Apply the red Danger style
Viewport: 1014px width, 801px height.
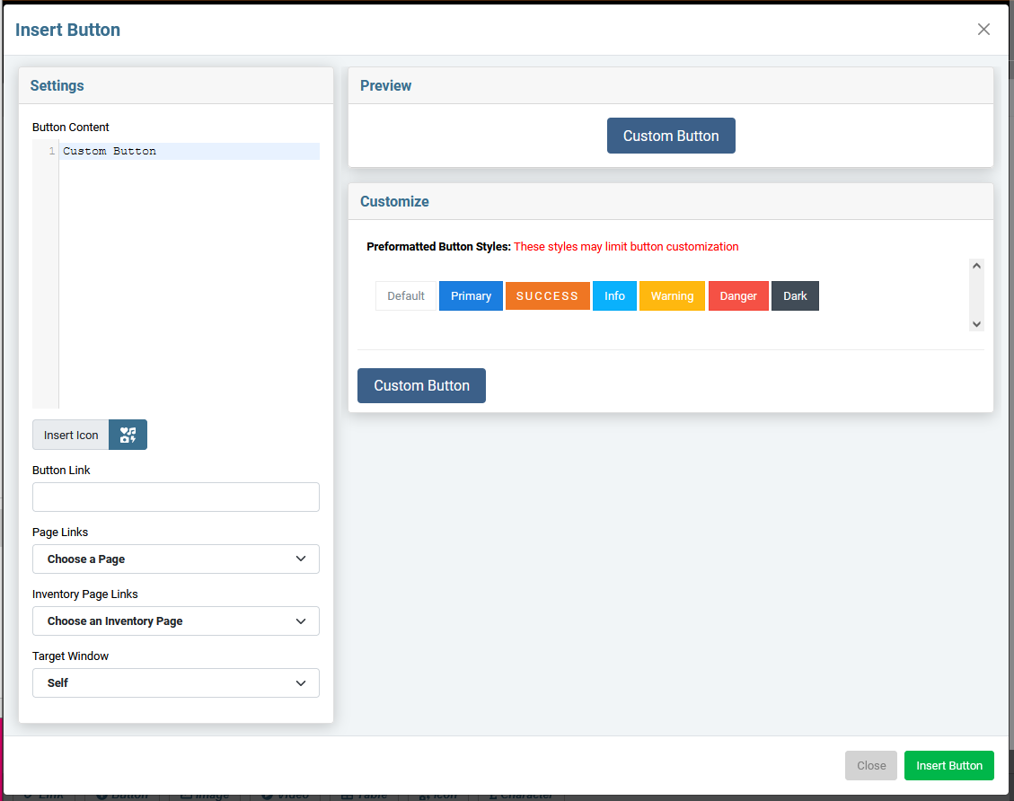tap(738, 296)
